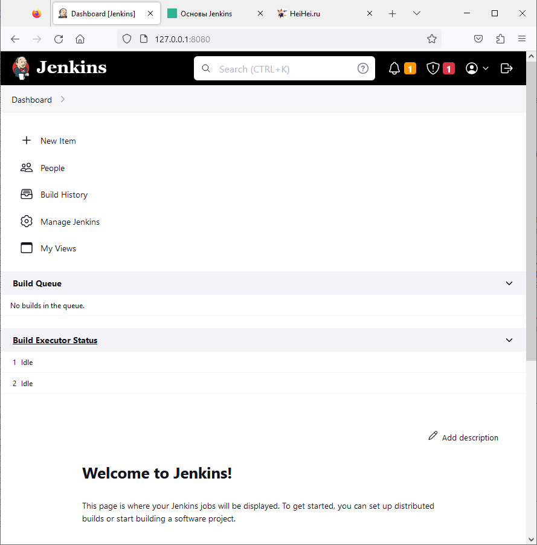This screenshot has height=545, width=537.
Task: Switch to the Dashboard [Jenkins] tab
Action: pos(107,13)
